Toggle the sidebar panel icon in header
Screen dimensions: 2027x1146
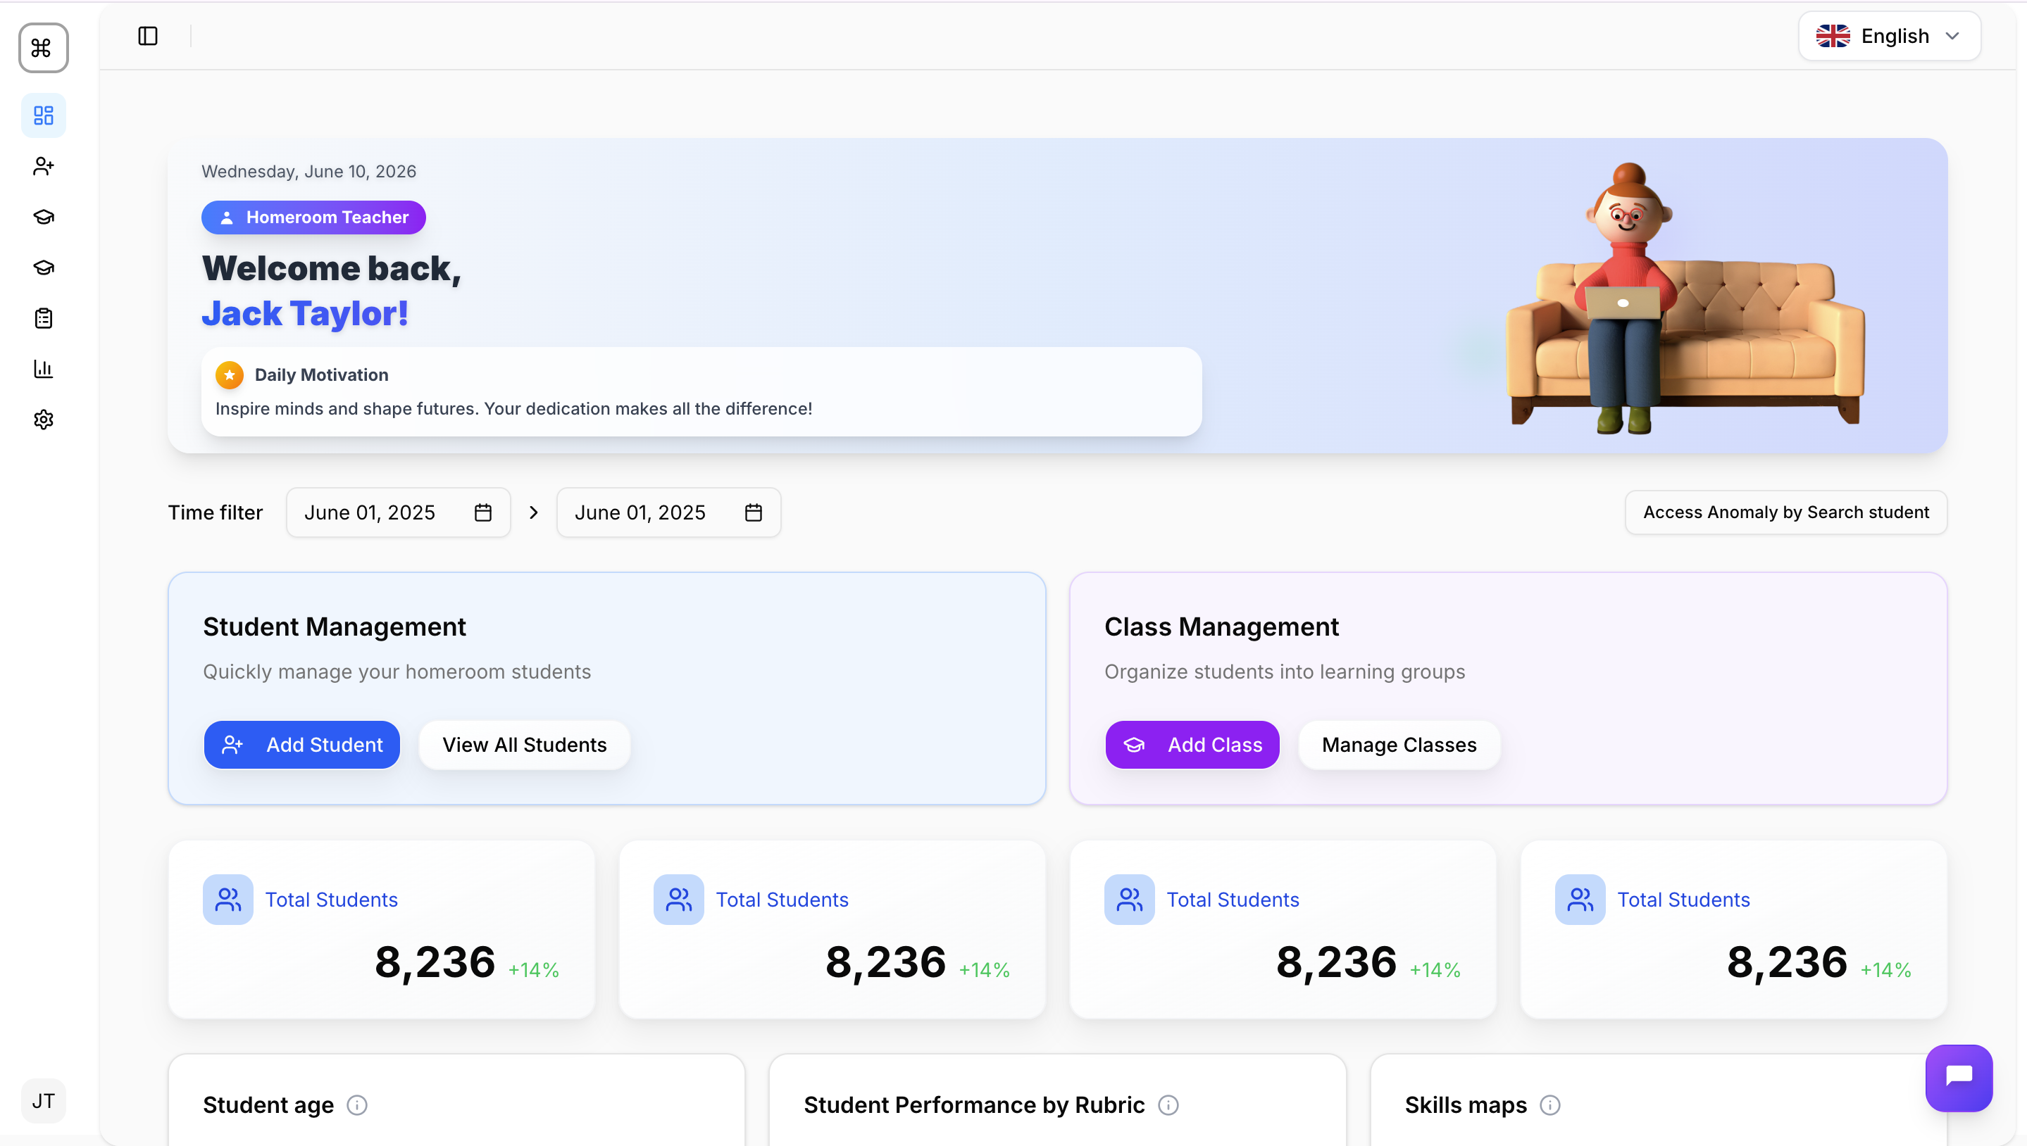[x=148, y=36]
